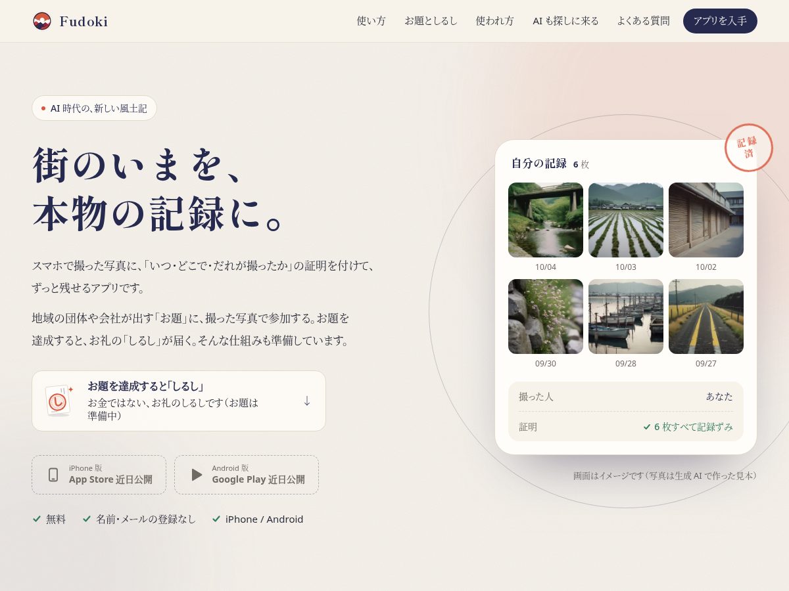This screenshot has height=591, width=789.
Task: Click the しるし stamp card illustration
Action: pyautogui.click(x=59, y=401)
